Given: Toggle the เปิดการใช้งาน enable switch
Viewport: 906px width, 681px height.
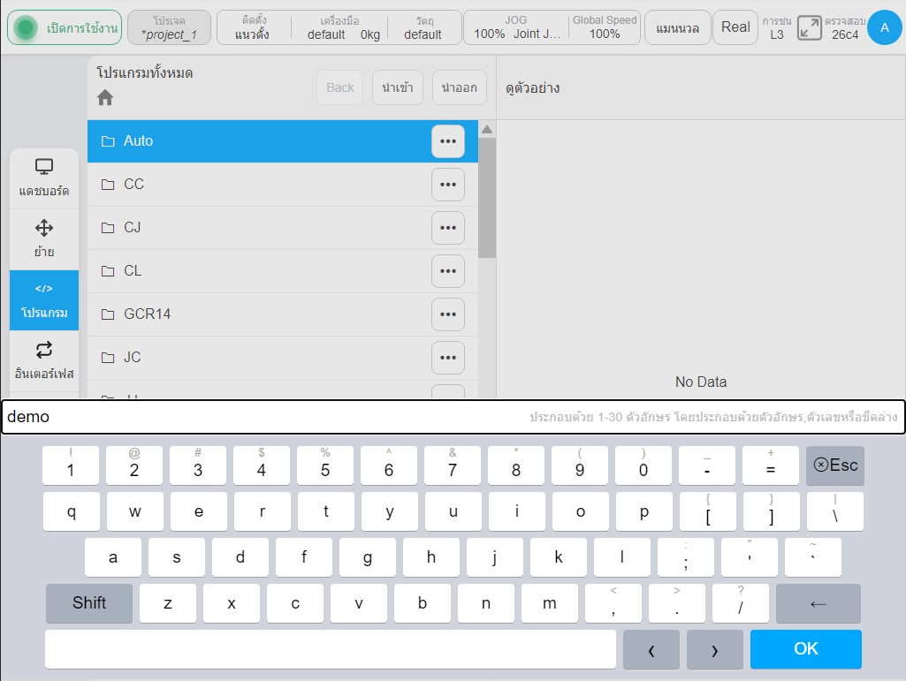Looking at the screenshot, I should pyautogui.click(x=65, y=27).
